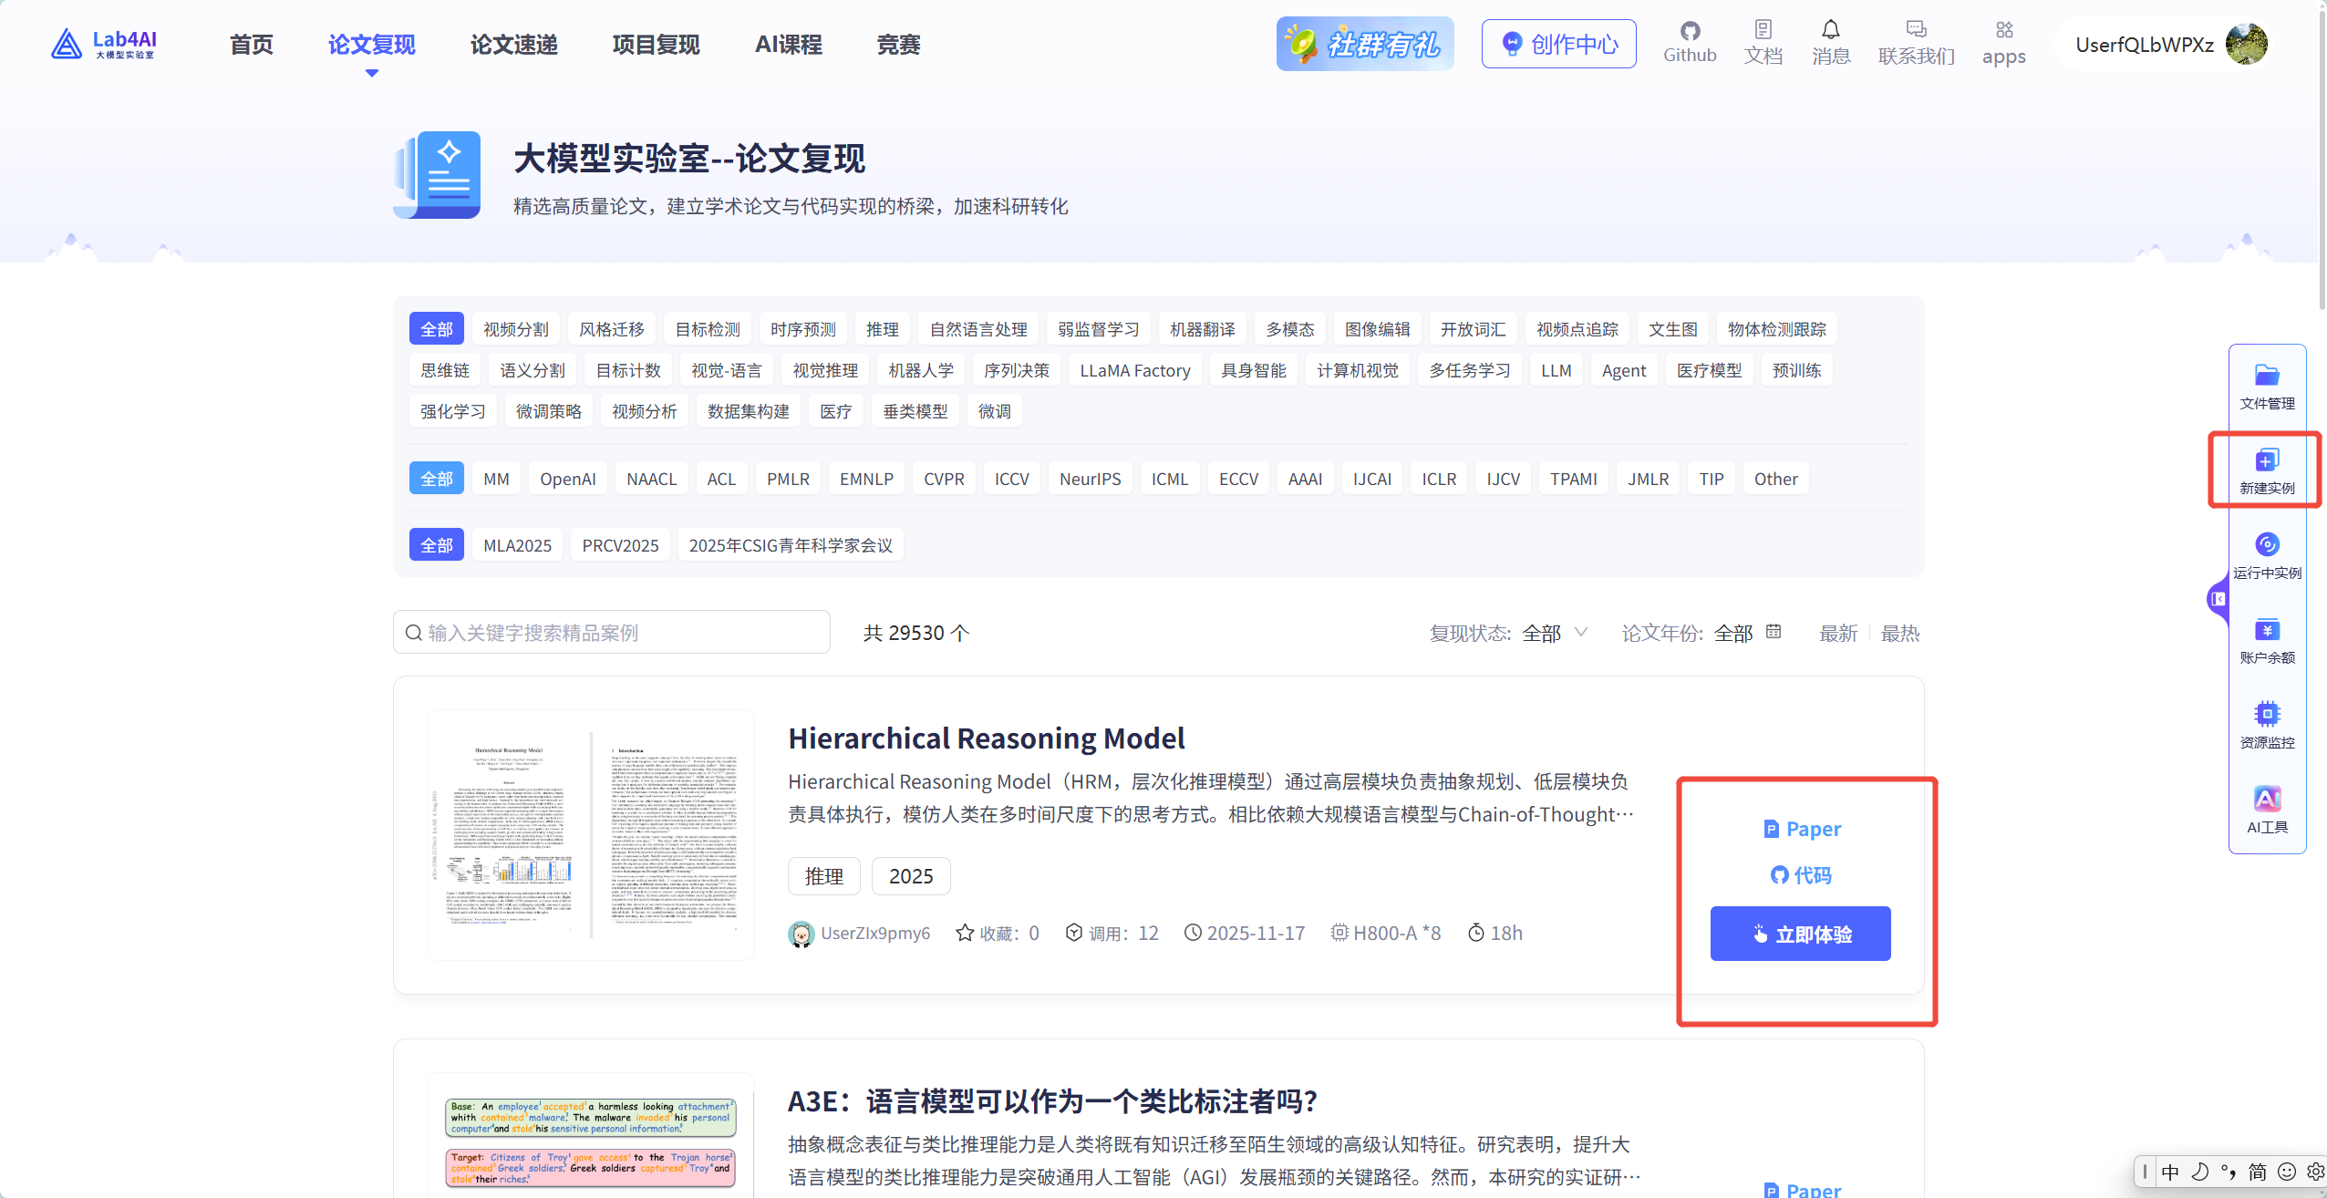The height and width of the screenshot is (1198, 2327).
Task: Click the keyword search input field
Action: (620, 633)
